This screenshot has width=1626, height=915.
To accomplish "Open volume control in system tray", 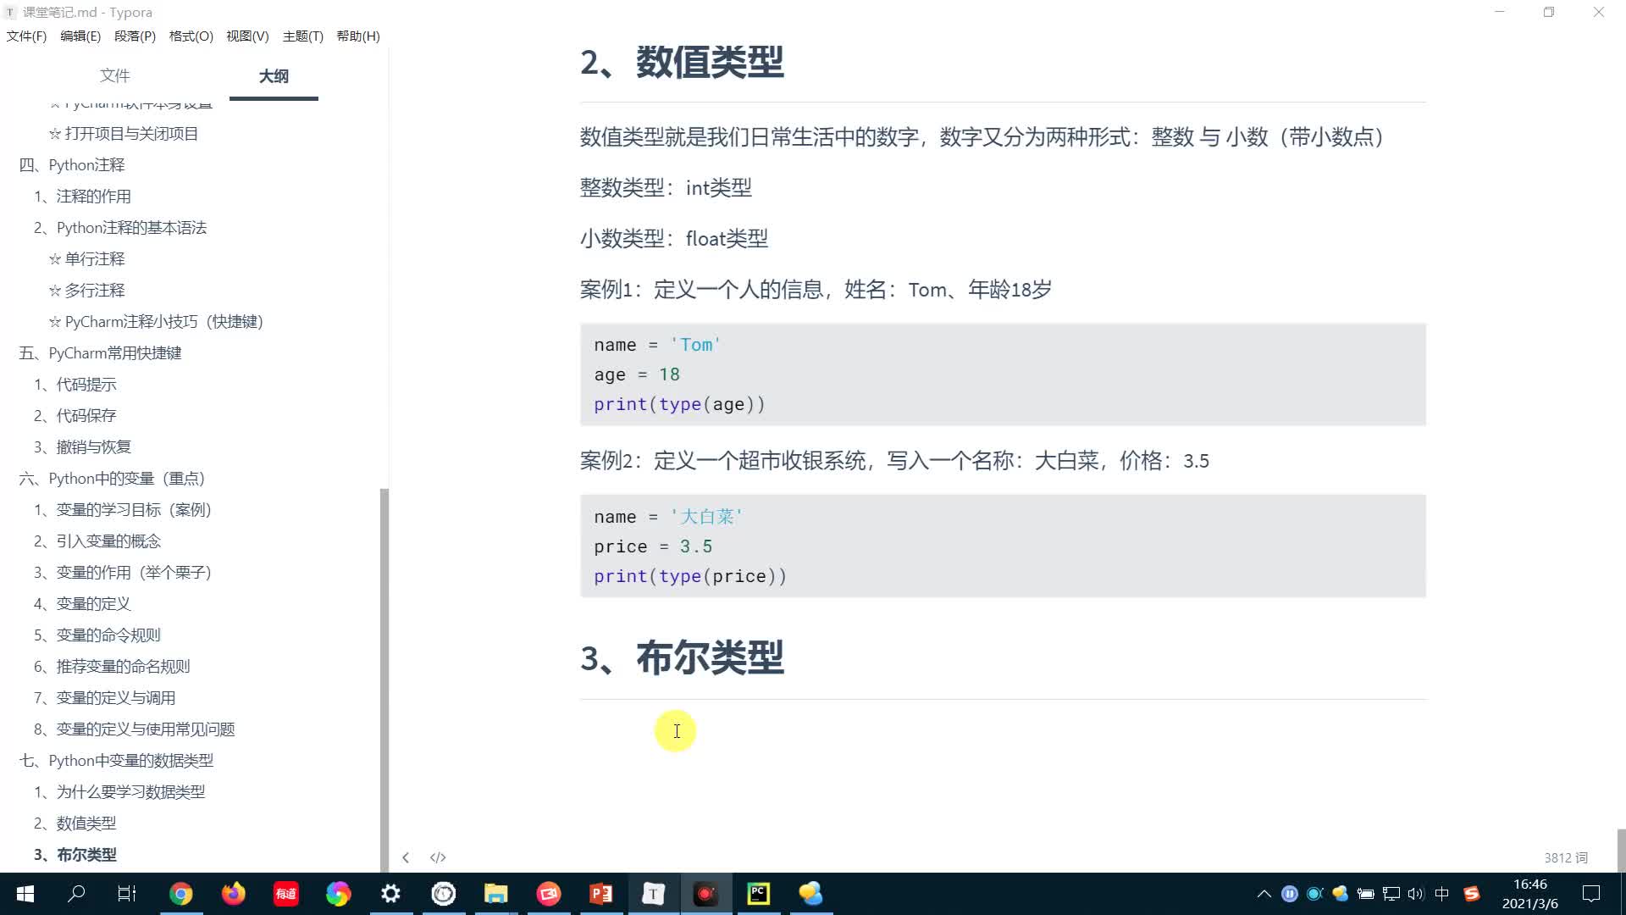I will point(1416,894).
